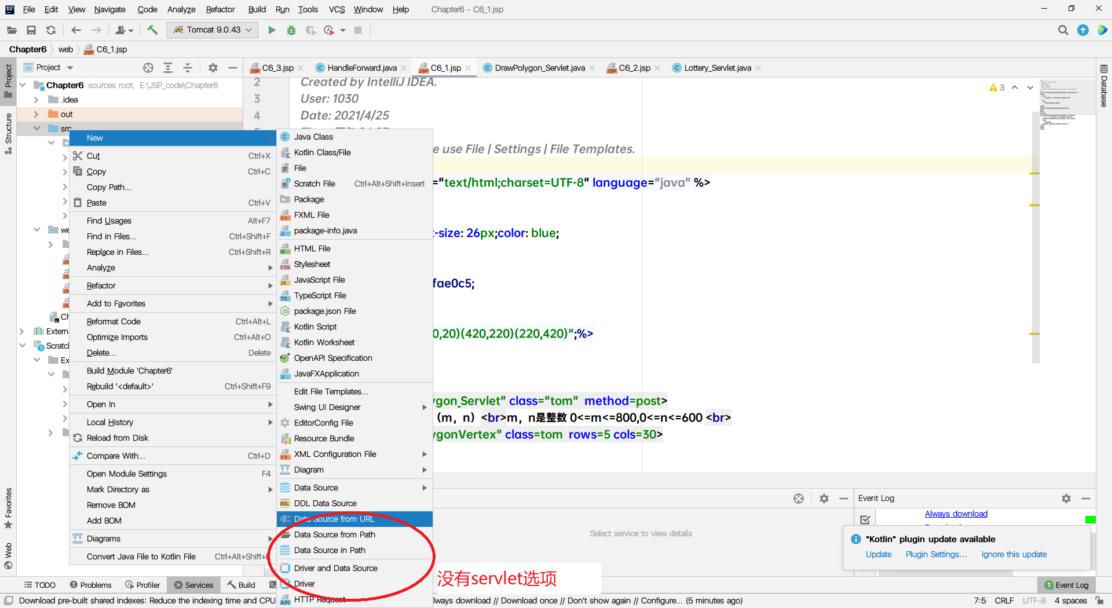Click the locate target icon in Project panel
Viewport: 1112px width, 608px height.
click(148, 68)
